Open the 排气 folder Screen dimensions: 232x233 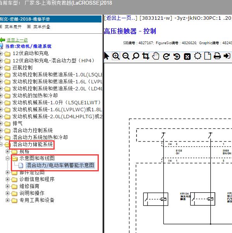[17, 123]
